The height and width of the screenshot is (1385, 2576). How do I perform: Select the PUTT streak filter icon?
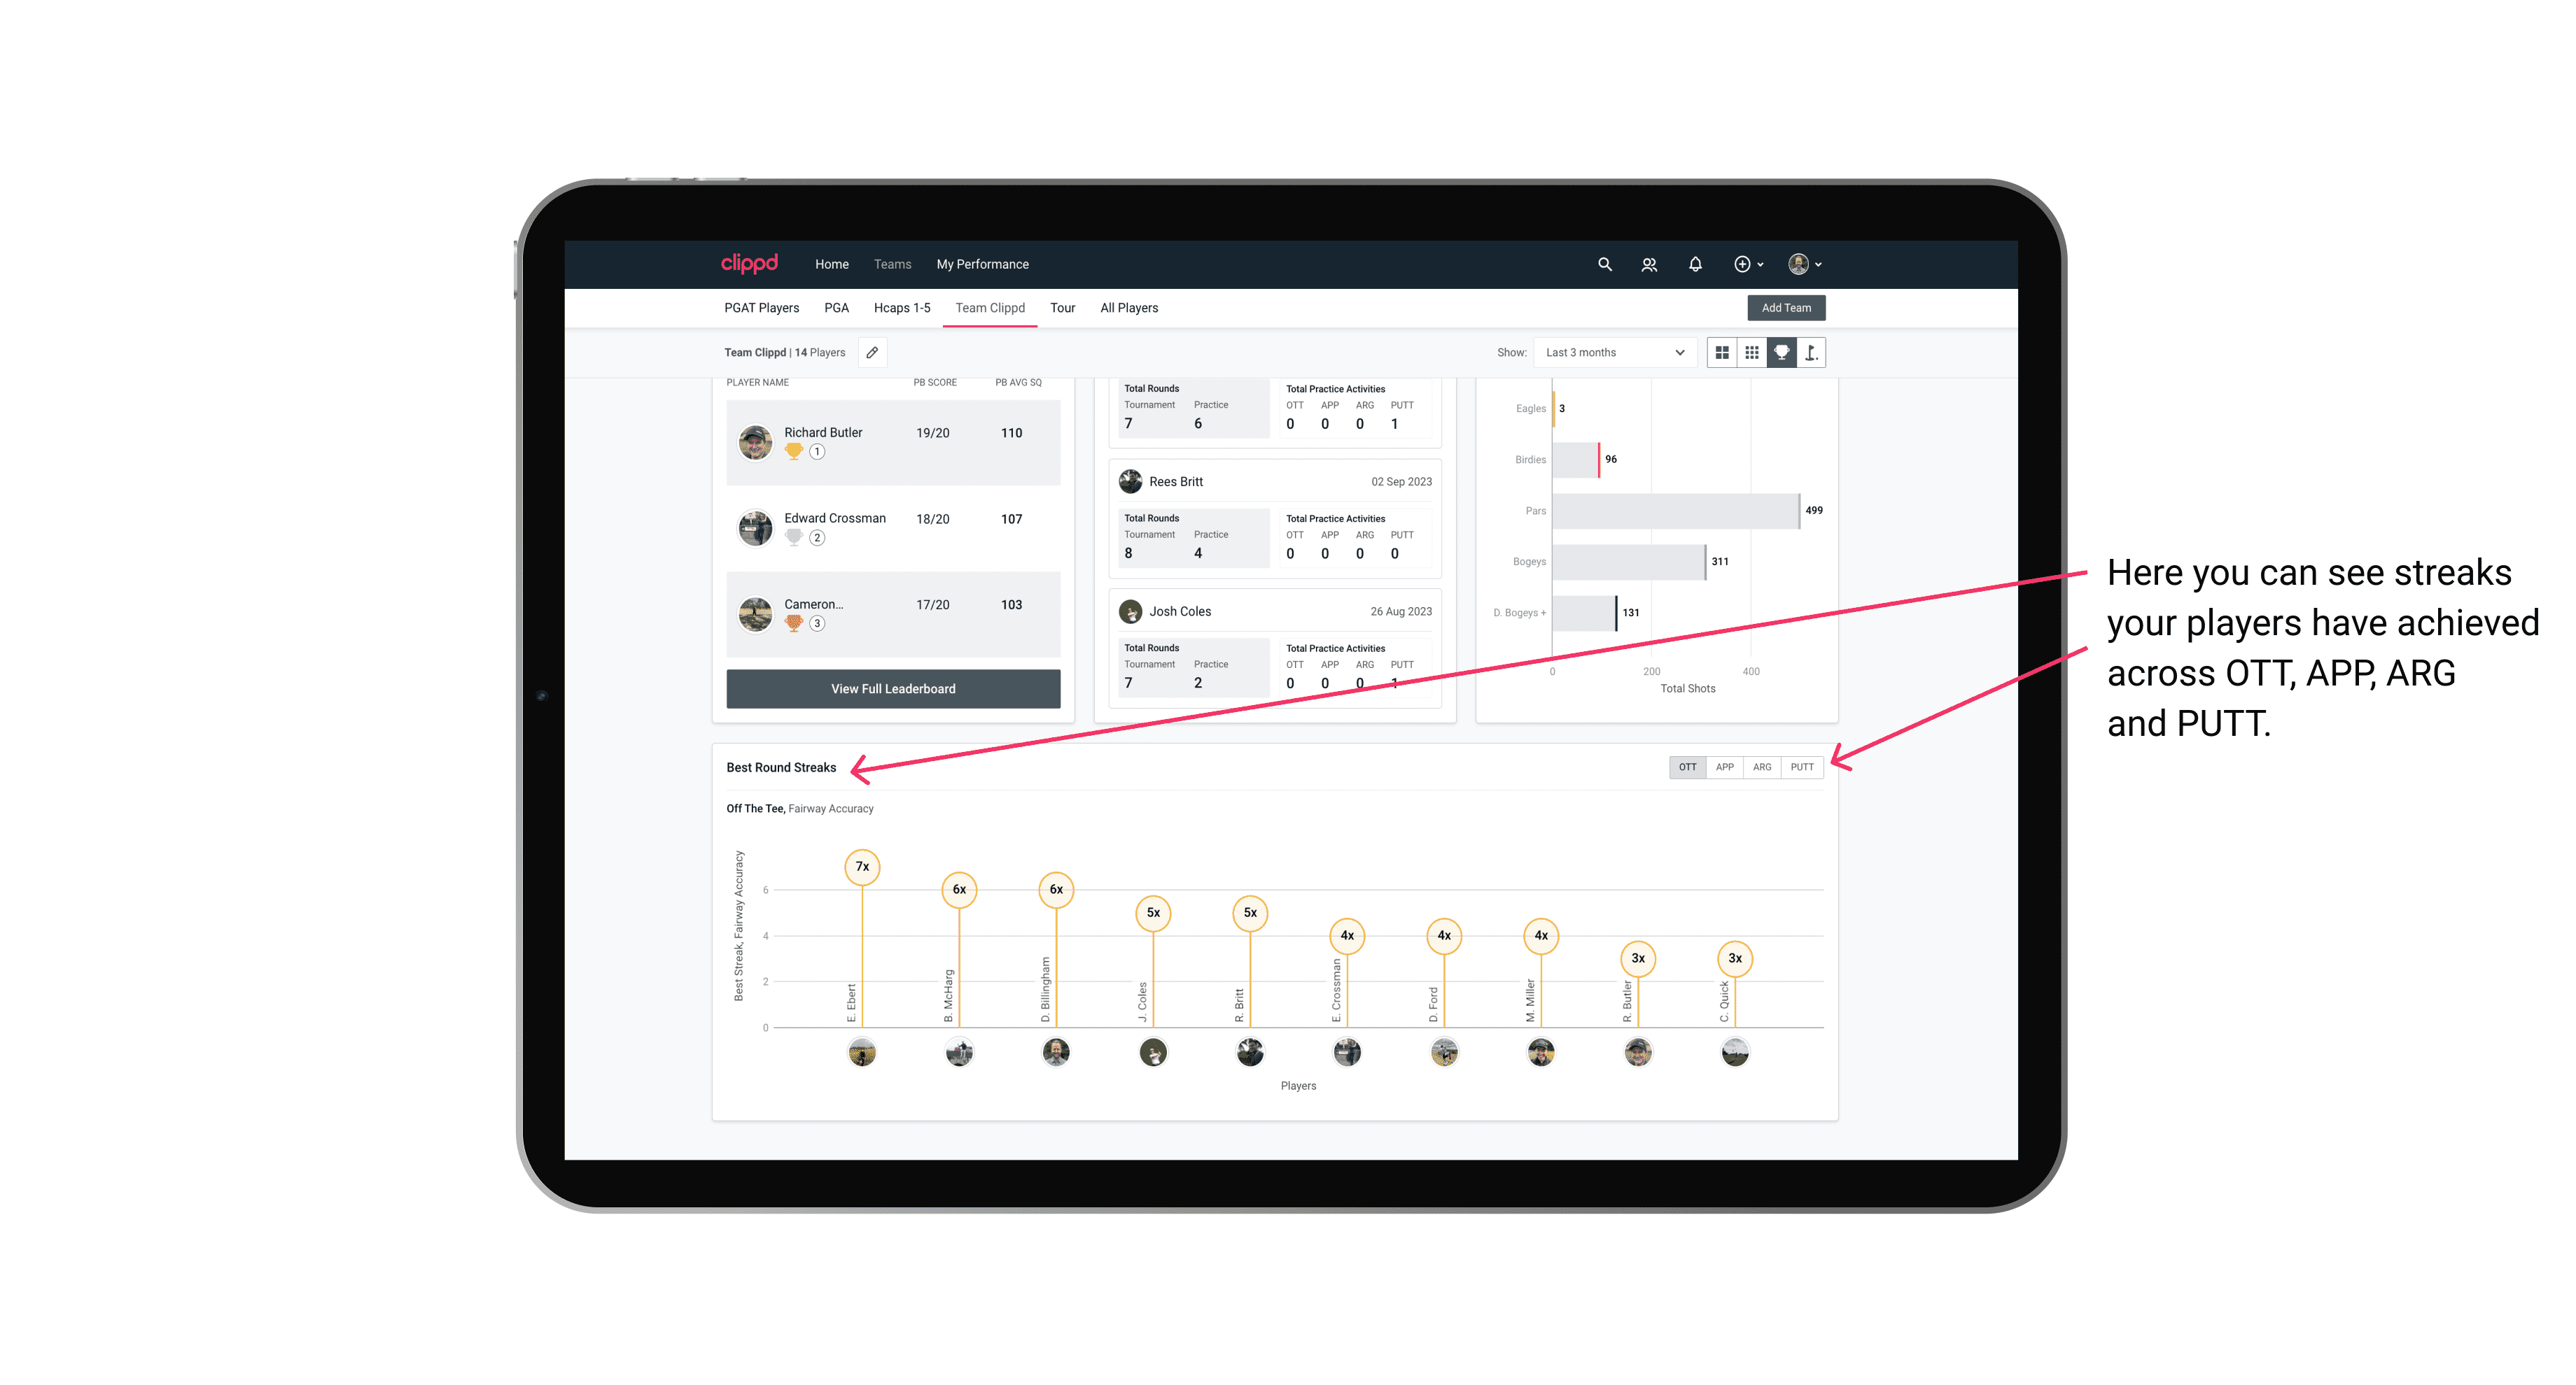tap(1803, 766)
